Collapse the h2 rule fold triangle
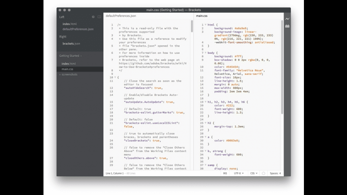 point(205,123)
